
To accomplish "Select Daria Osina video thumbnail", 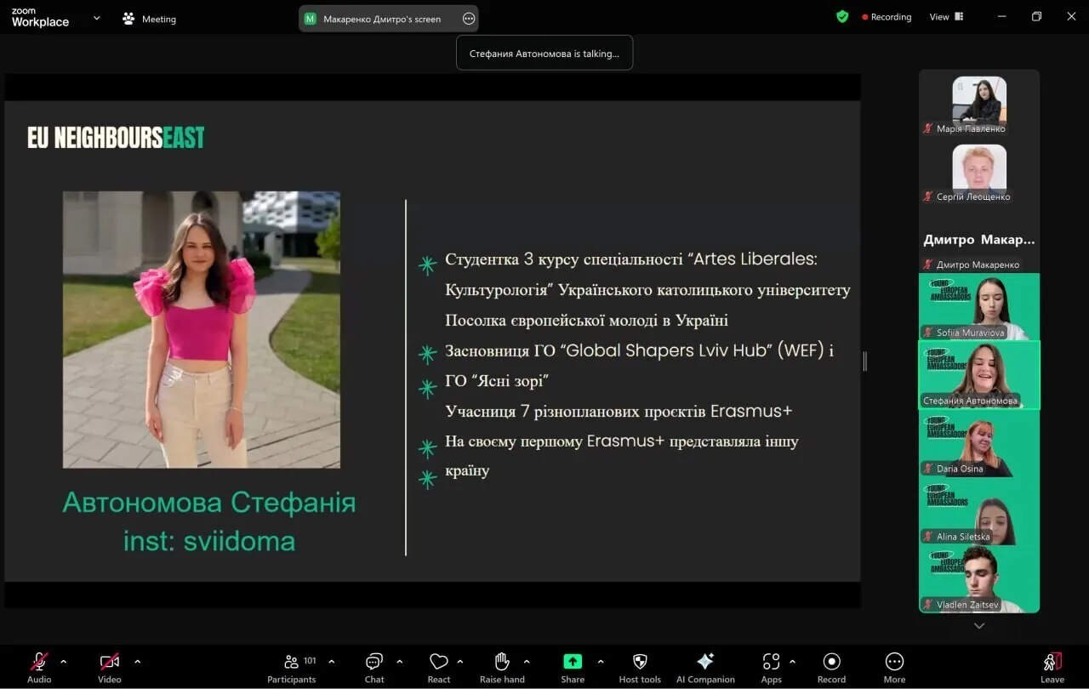I will click(979, 443).
